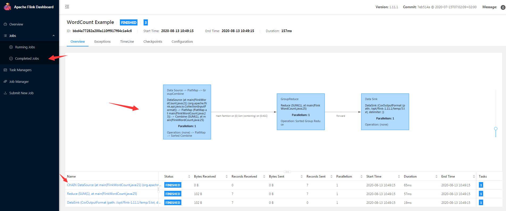The image size is (506, 211).
Task: Open the CHAIN DataSource vertex link
Action: [114, 185]
